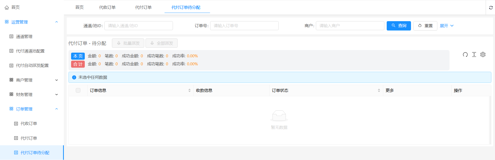Image resolution: width=495 pixels, height=160 pixels.
Task: Select the 代付订单待分配 tab
Action: (x=186, y=7)
